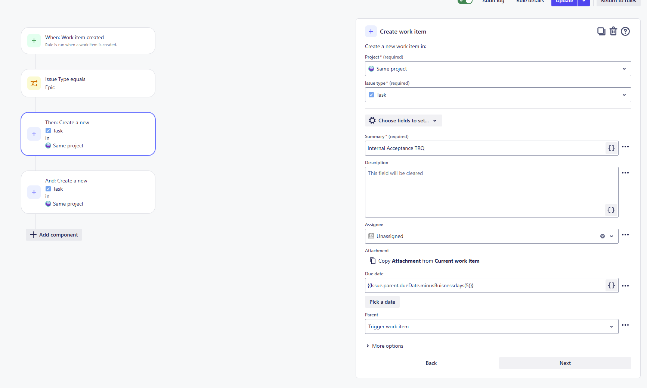Open more options for the Parent field

(x=625, y=325)
